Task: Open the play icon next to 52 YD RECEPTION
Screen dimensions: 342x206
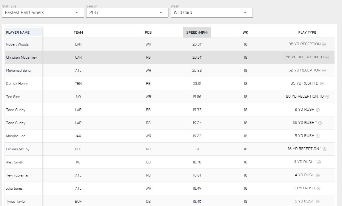Action: click(324, 71)
